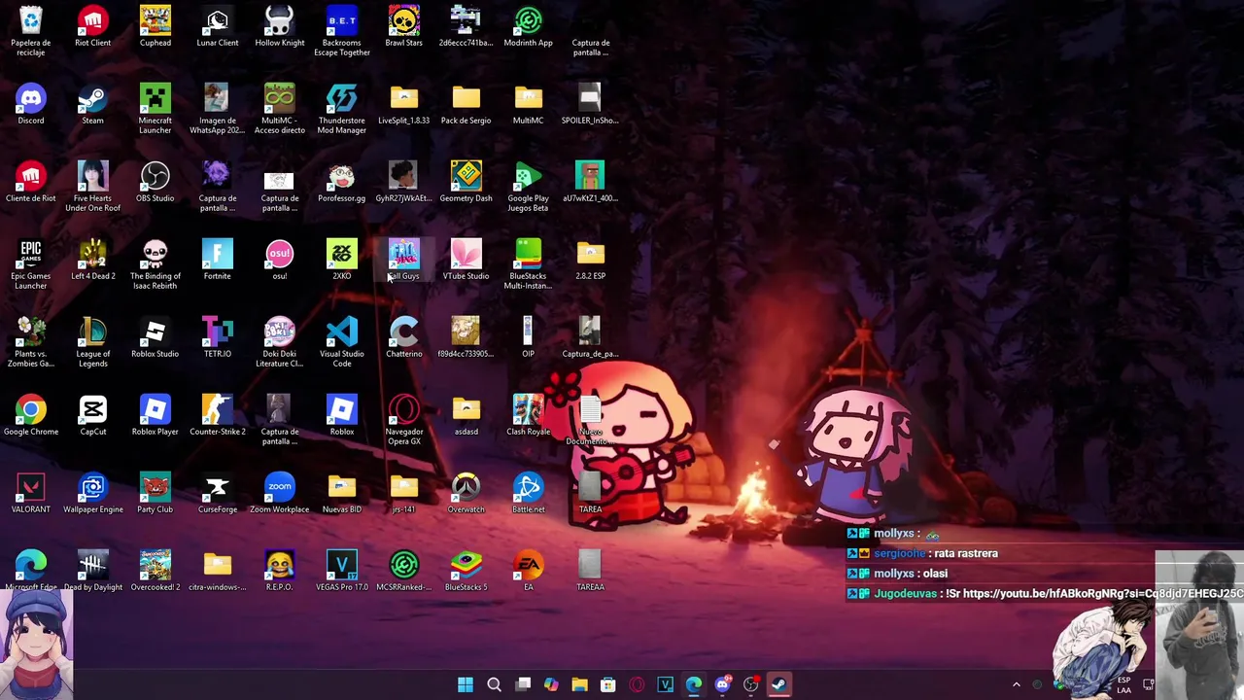Launch the Geometry Dash desktop icon
The height and width of the screenshot is (700, 1244).
pos(466,182)
